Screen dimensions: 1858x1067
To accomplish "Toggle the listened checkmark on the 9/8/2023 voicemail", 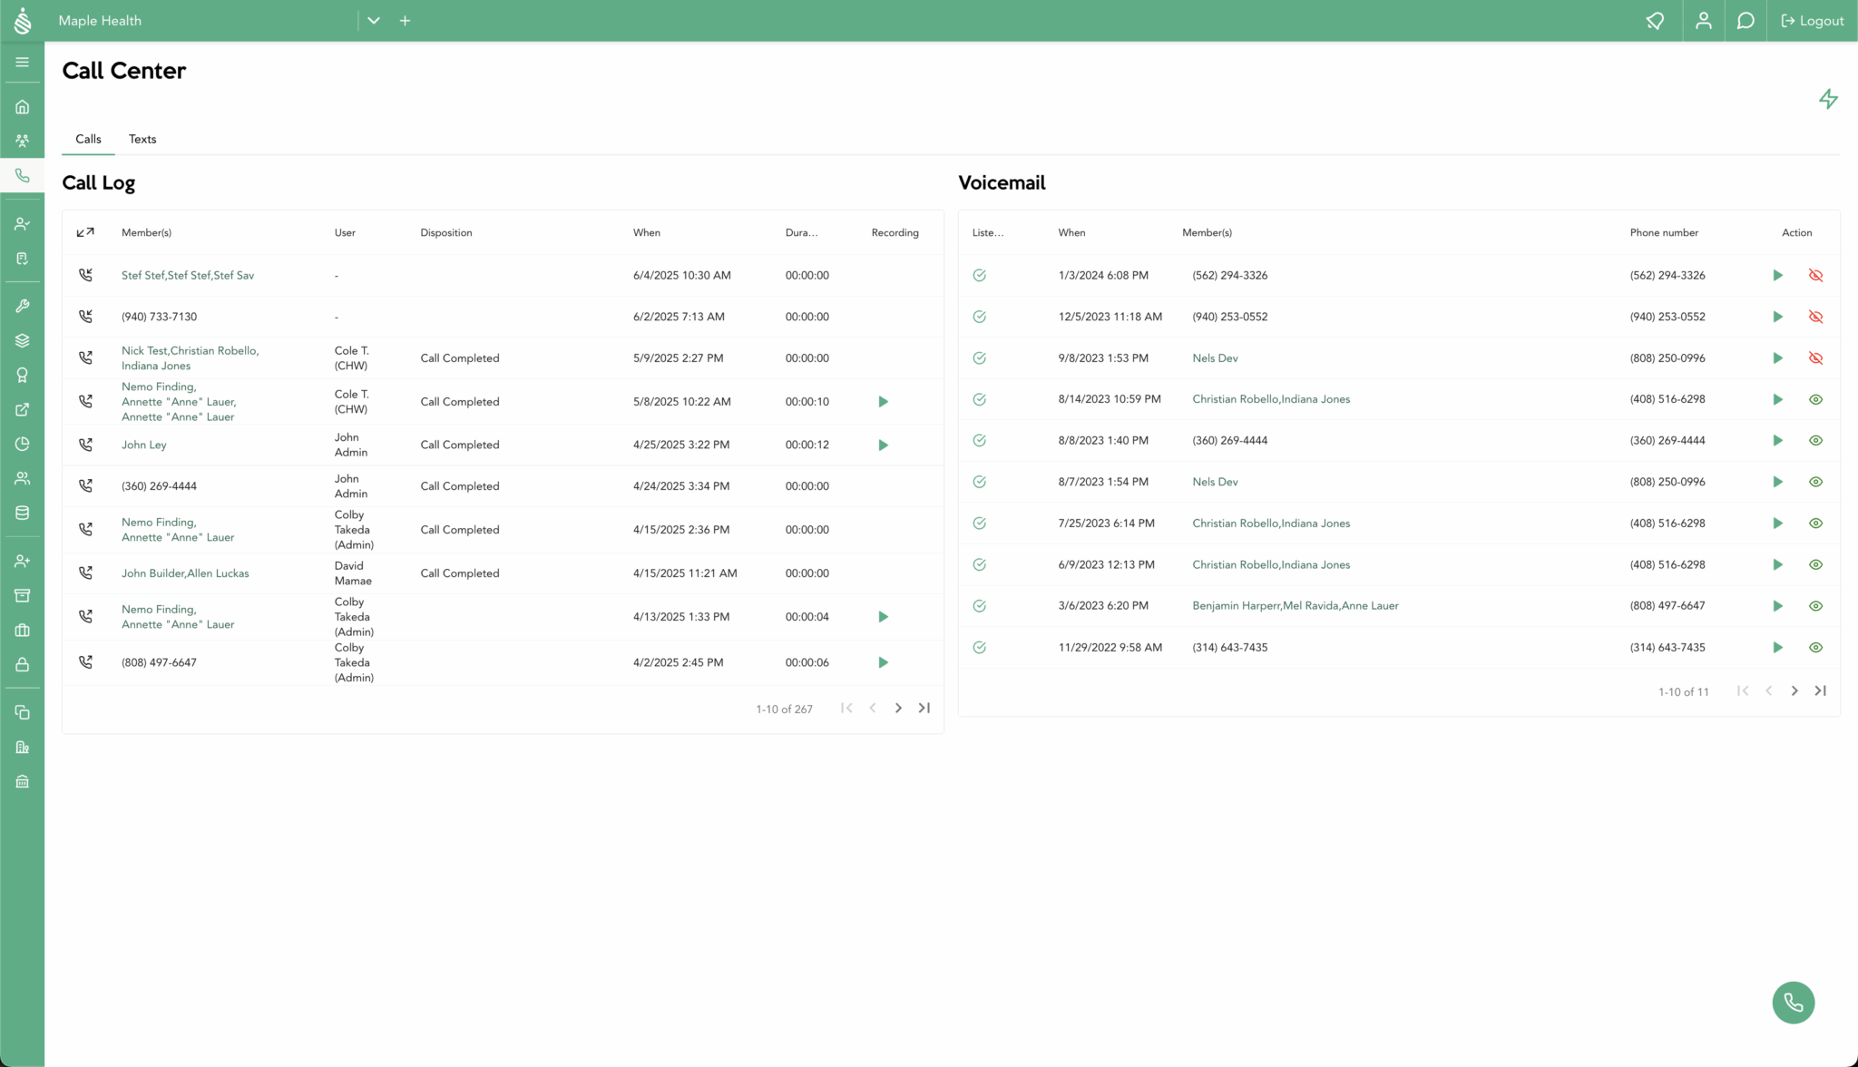I will click(x=979, y=357).
